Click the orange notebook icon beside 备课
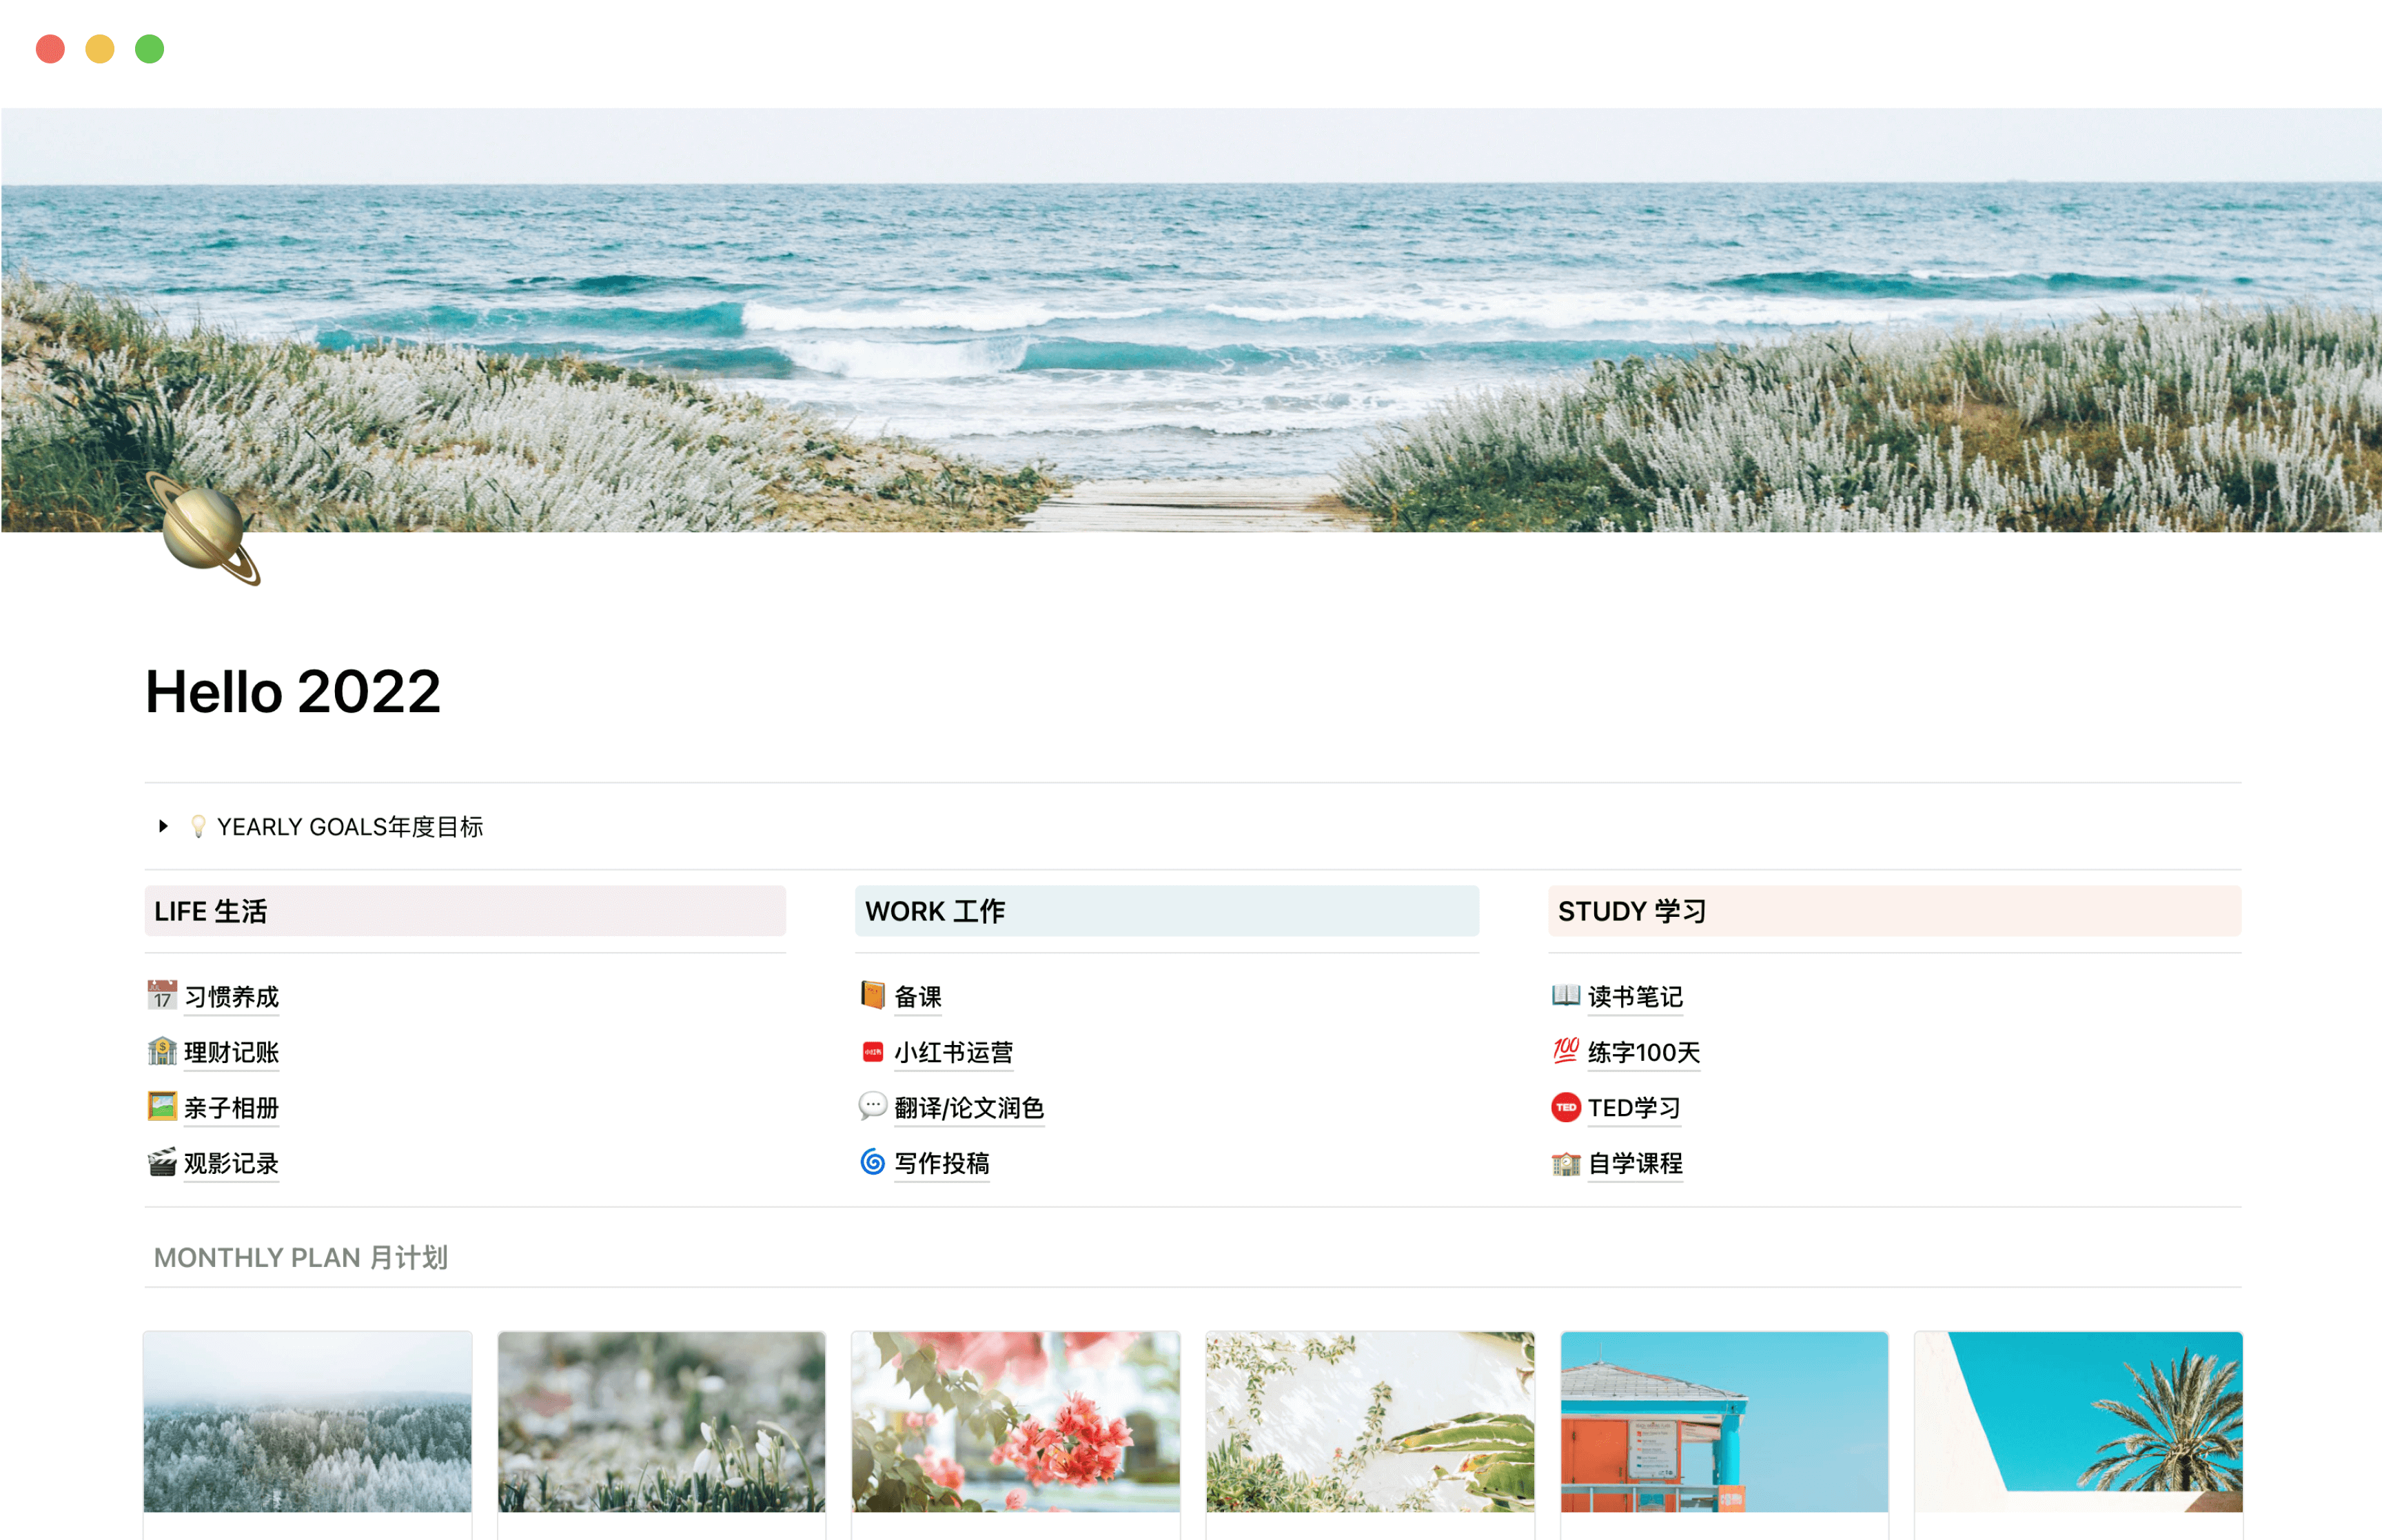The width and height of the screenshot is (2382, 1540). 873,996
